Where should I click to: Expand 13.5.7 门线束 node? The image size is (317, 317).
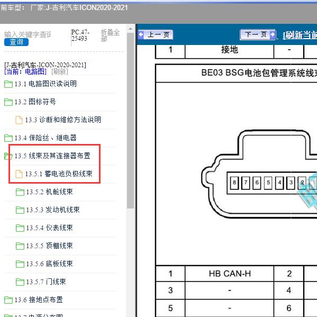tap(46, 282)
